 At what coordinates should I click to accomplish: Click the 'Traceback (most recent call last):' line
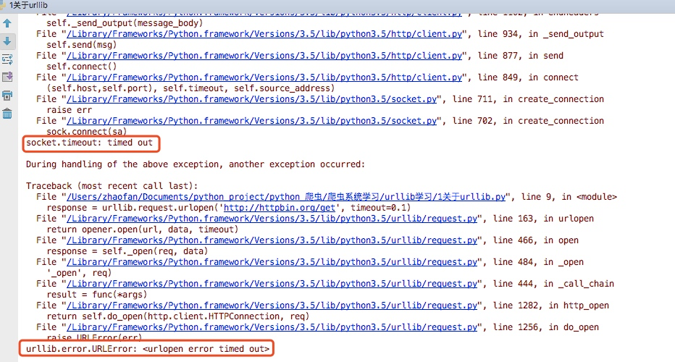point(112,186)
